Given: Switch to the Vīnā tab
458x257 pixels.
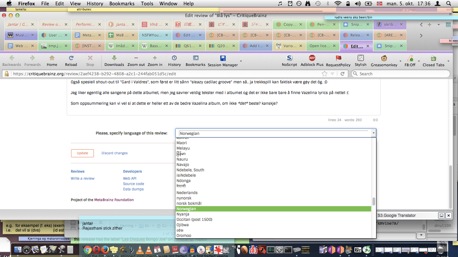Looking at the screenshot, I should click(155, 24).
